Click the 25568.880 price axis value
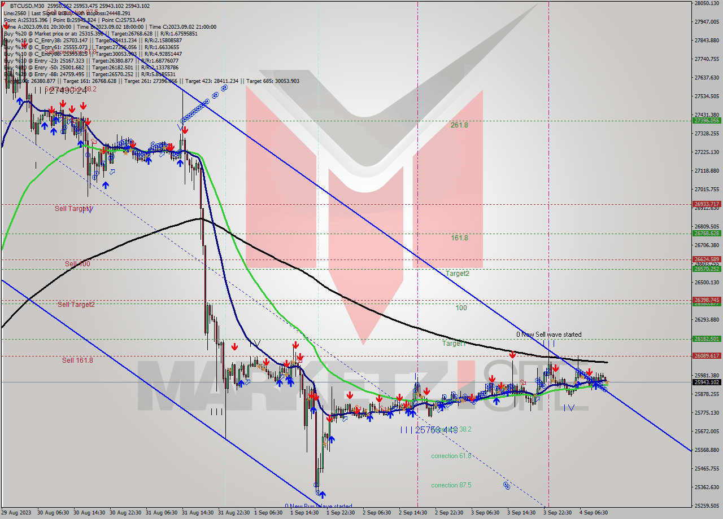Viewport: 723px width, 519px height. pyautogui.click(x=706, y=450)
